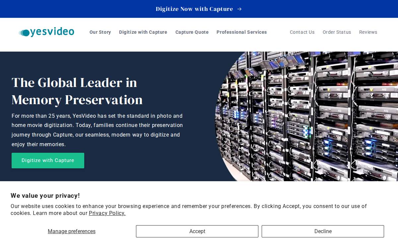Open Manage preferences for cookies

pos(72,231)
